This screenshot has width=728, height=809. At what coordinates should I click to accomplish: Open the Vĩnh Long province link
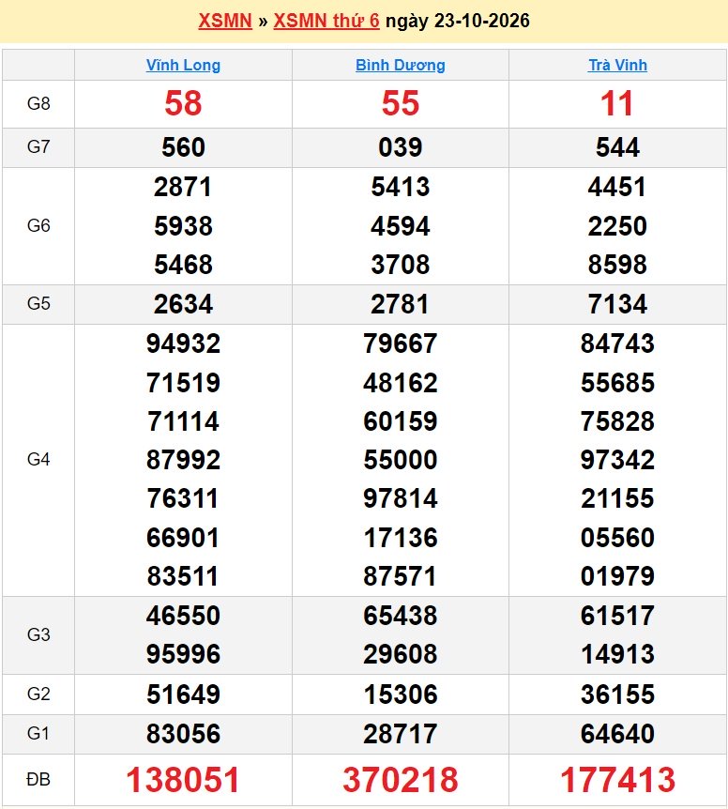click(183, 65)
